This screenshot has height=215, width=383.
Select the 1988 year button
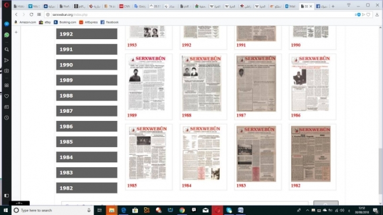click(87, 95)
